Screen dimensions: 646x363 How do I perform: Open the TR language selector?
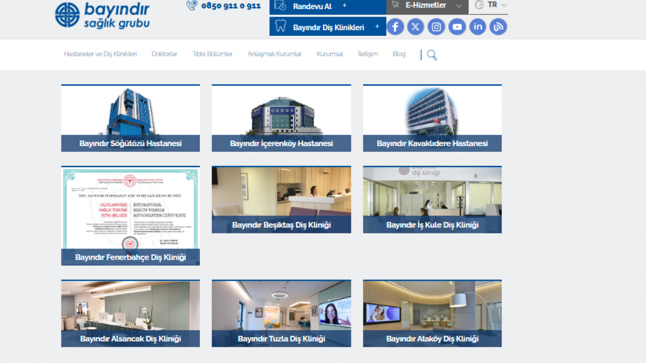(x=491, y=6)
